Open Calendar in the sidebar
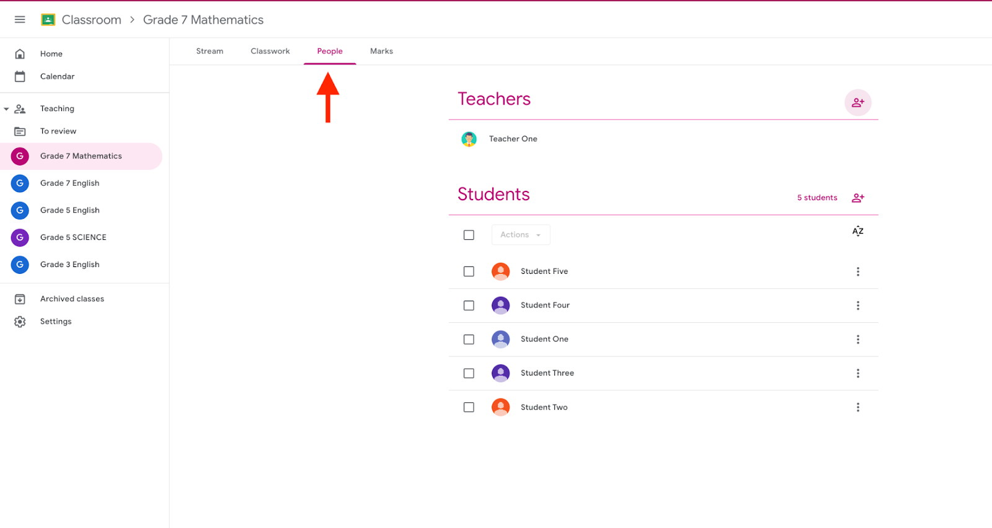 pyautogui.click(x=57, y=76)
